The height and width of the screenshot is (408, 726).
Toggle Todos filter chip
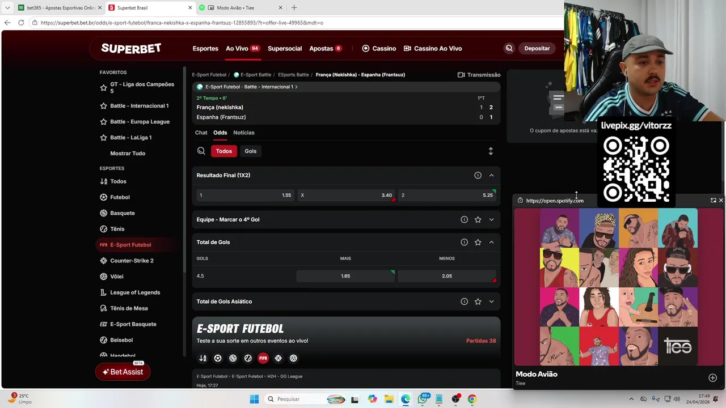coord(224,151)
